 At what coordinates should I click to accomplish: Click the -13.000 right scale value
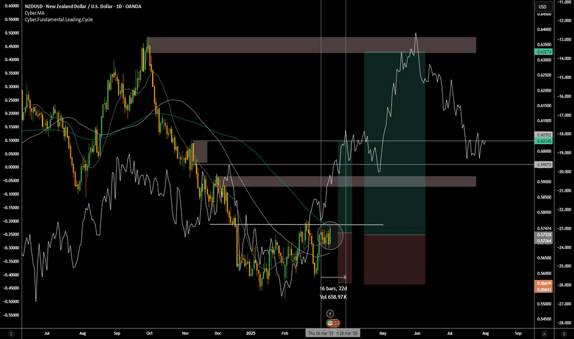click(x=564, y=39)
